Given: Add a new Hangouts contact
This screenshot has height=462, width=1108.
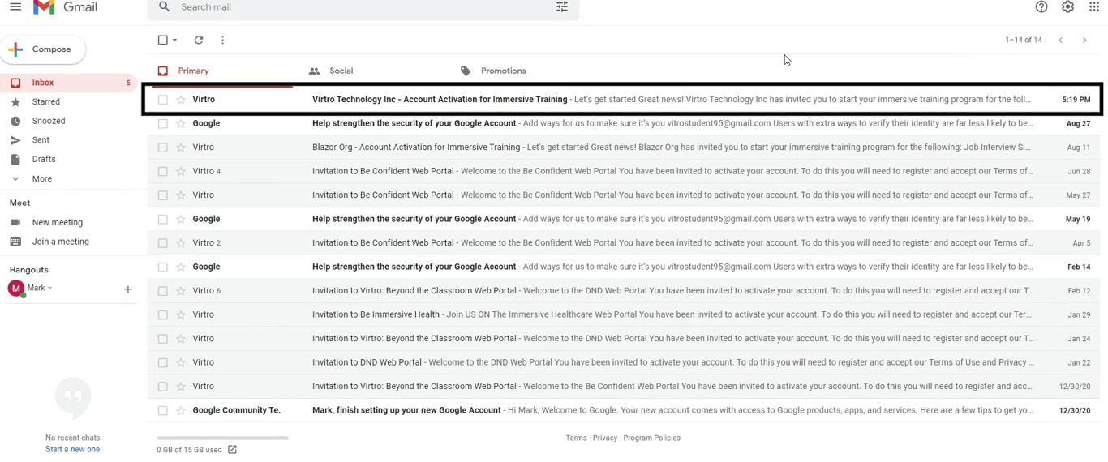Looking at the screenshot, I should coord(128,289).
